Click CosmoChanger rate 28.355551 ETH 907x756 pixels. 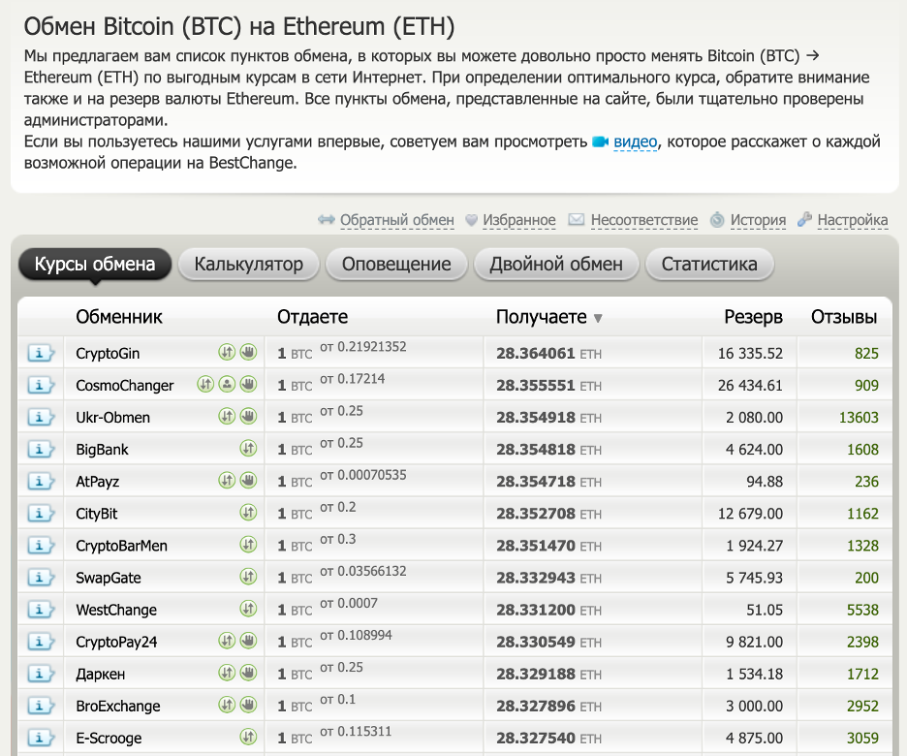pos(548,386)
